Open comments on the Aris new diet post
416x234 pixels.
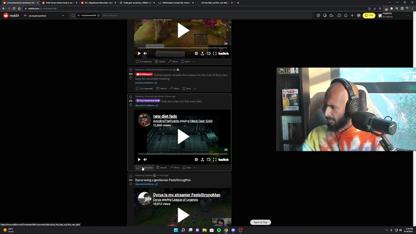144,168
